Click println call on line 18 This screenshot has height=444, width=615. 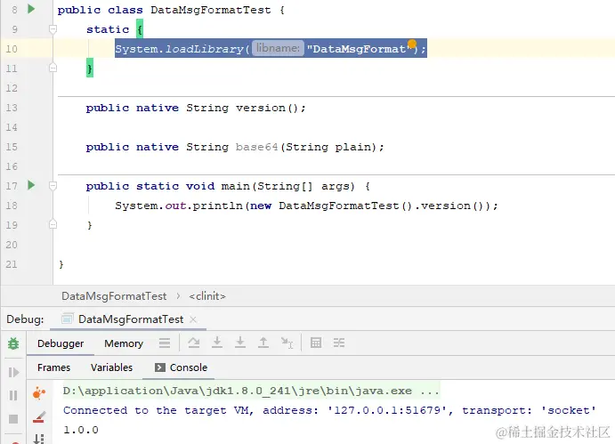[218, 206]
